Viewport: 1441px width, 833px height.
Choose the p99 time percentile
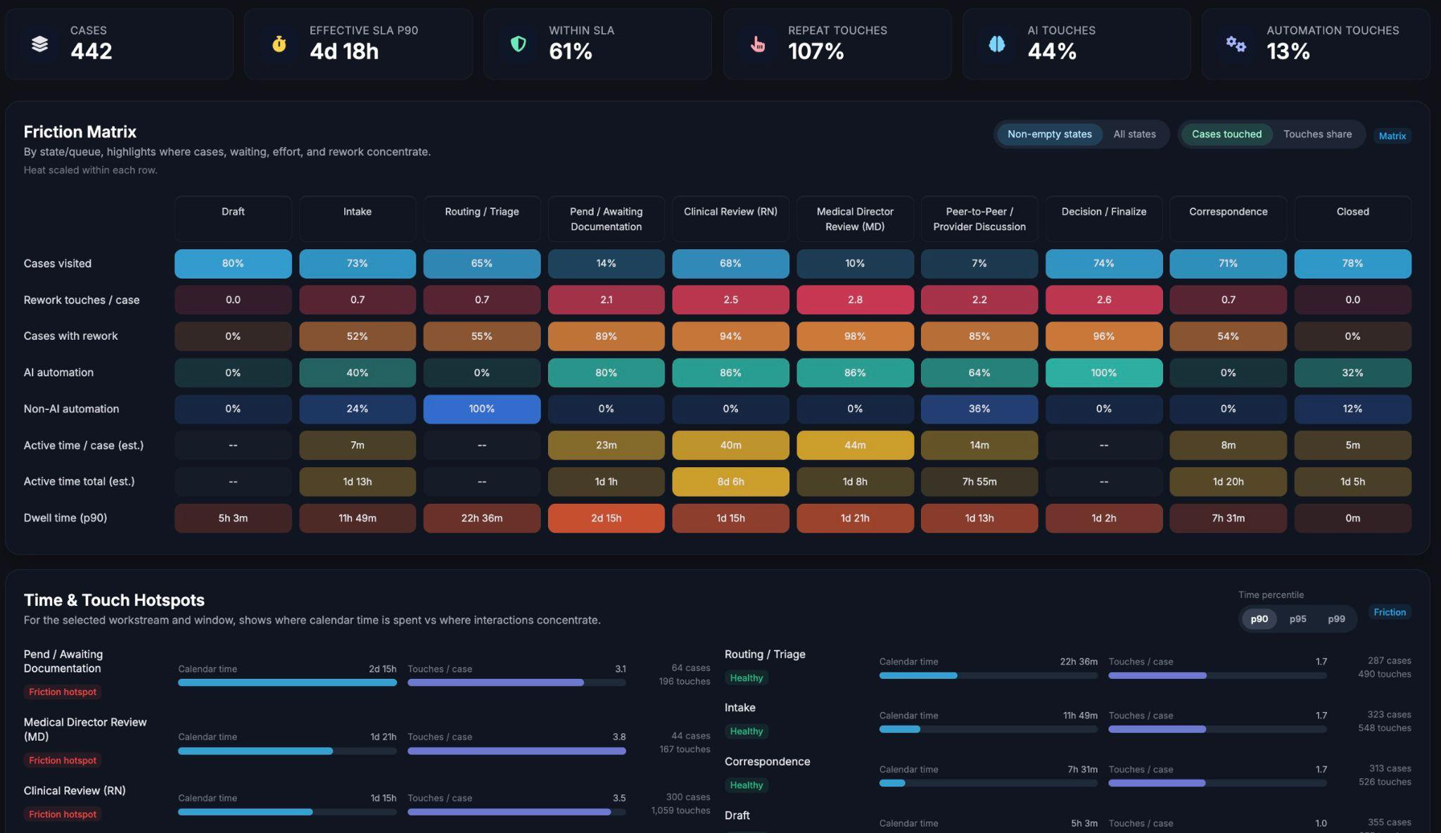1336,619
